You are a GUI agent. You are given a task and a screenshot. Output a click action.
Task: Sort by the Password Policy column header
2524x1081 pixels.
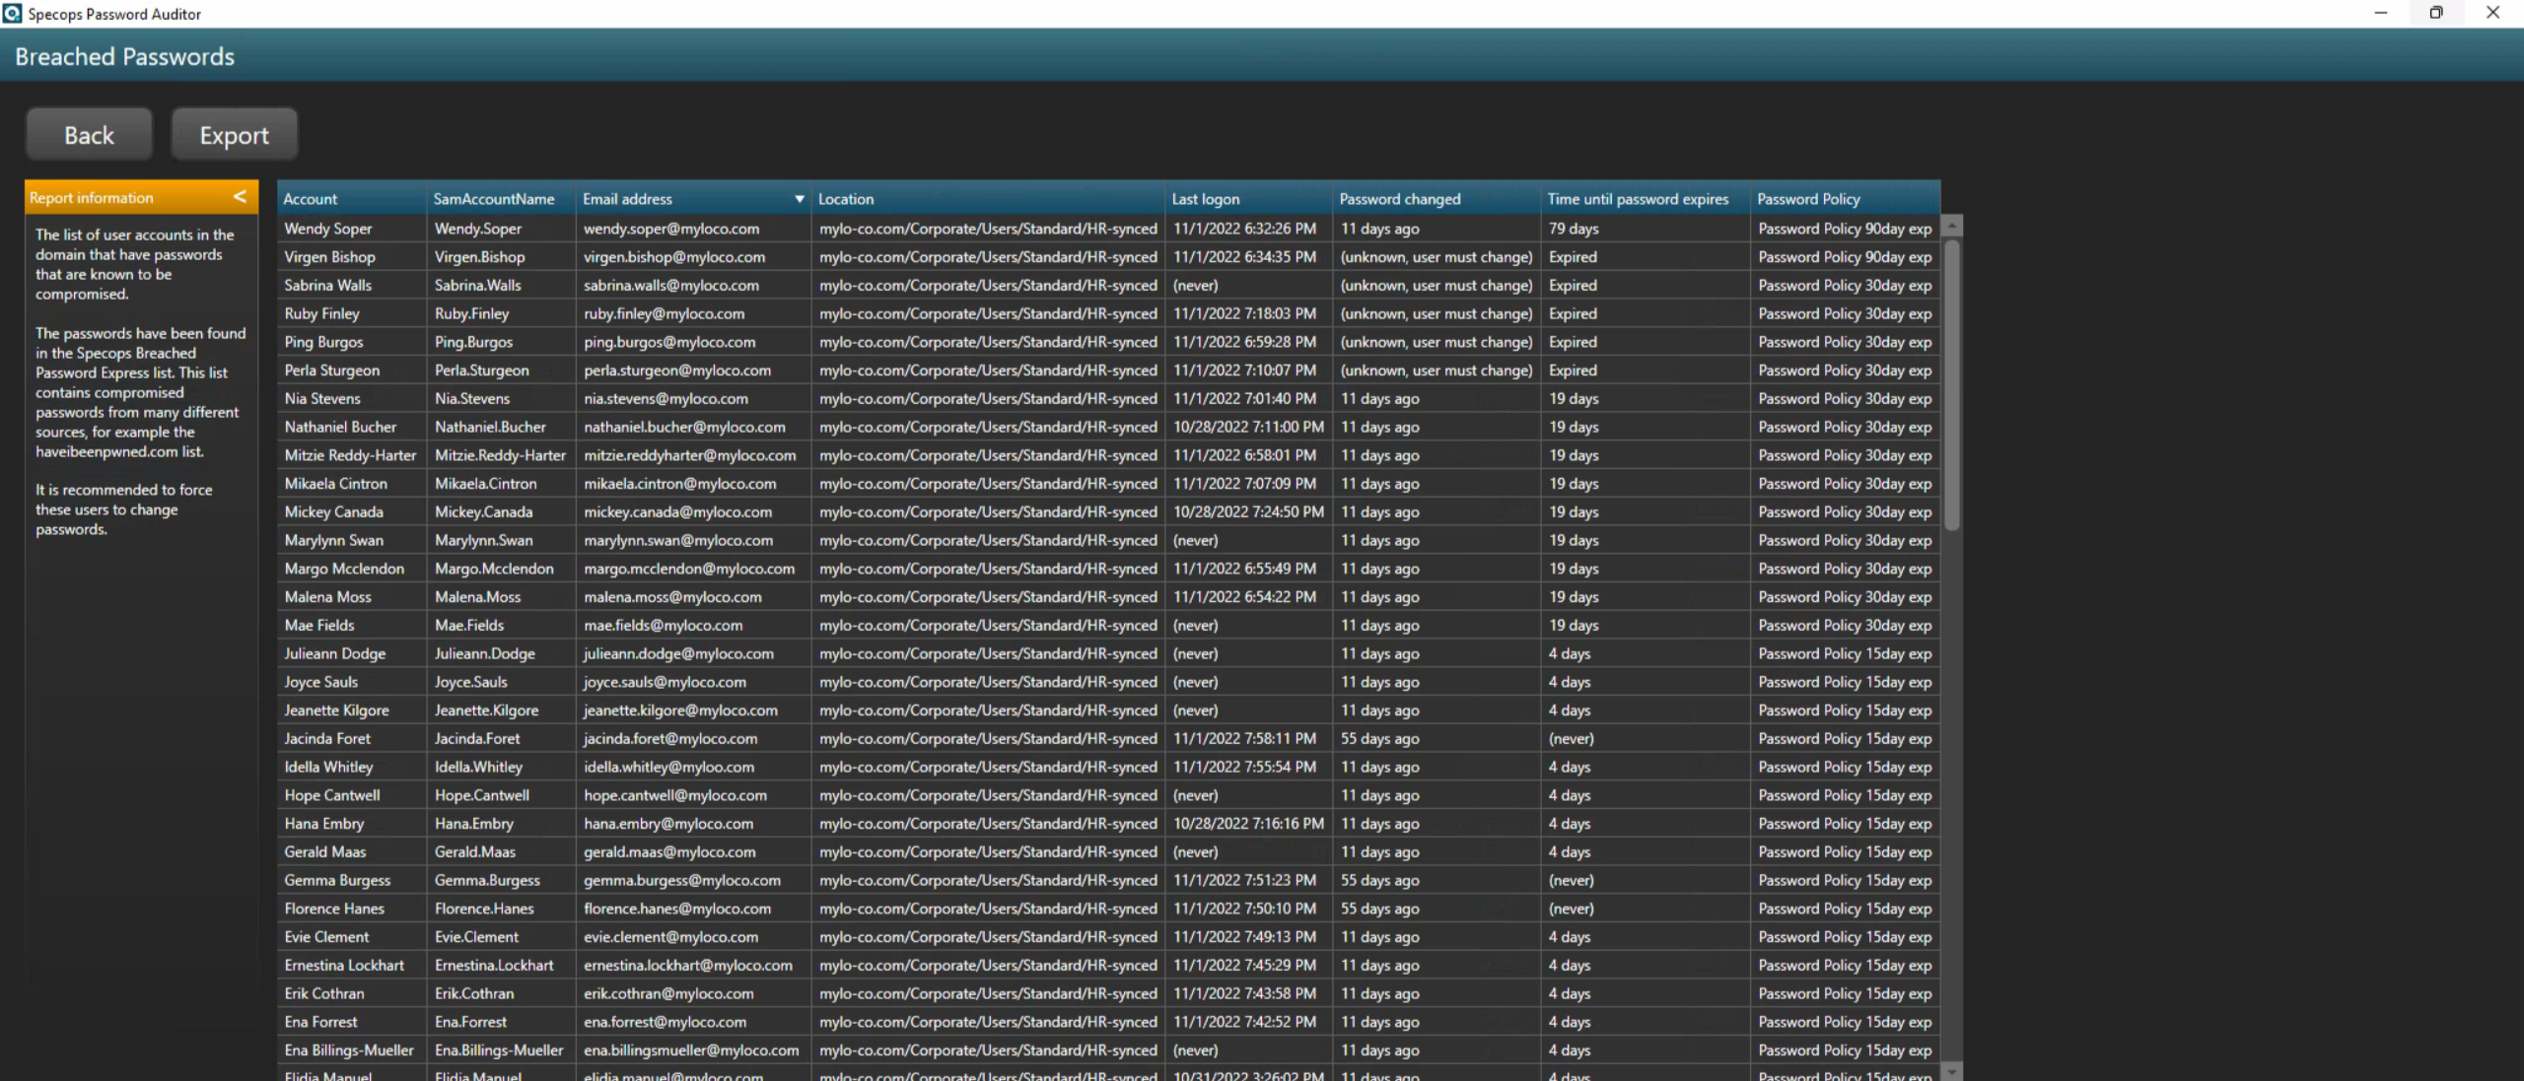(x=1845, y=199)
